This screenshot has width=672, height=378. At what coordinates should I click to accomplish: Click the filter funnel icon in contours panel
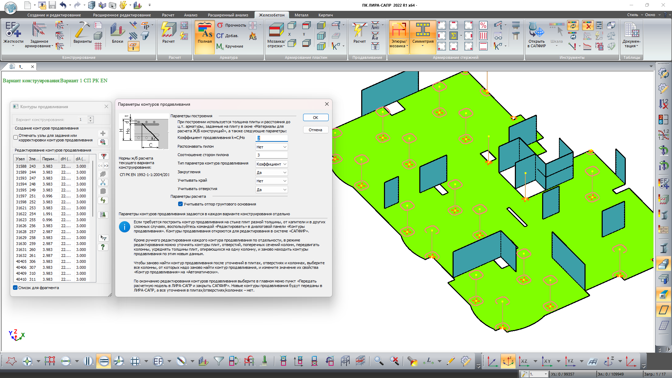(104, 156)
